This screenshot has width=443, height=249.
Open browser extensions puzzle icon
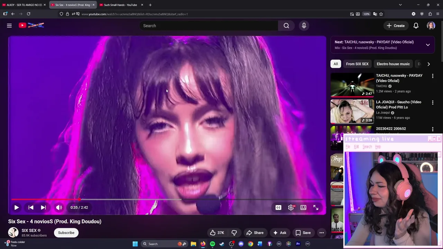[430, 14]
